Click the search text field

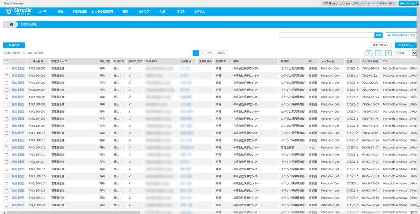click(x=326, y=35)
